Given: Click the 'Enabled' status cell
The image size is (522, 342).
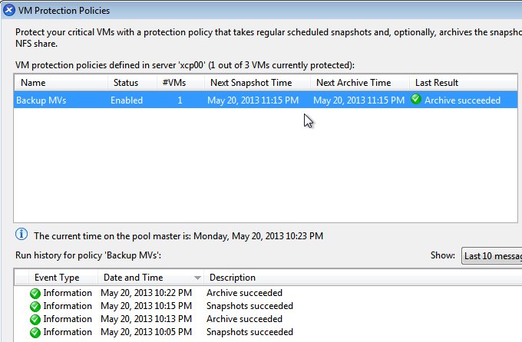Looking at the screenshot, I should coord(127,100).
